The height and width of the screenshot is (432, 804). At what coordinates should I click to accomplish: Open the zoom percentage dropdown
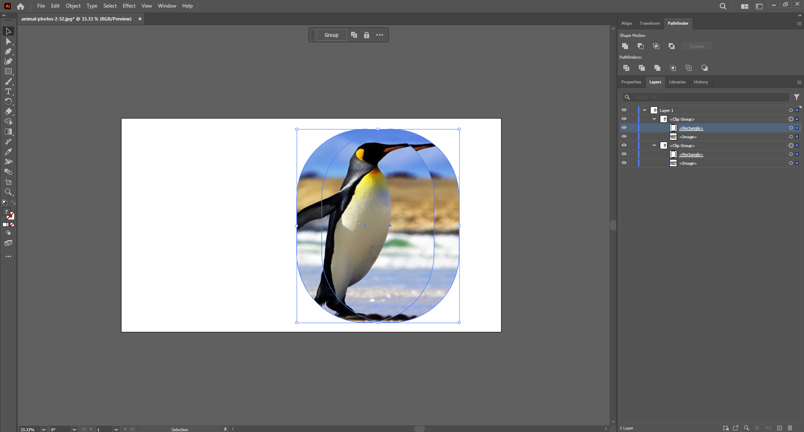43,429
